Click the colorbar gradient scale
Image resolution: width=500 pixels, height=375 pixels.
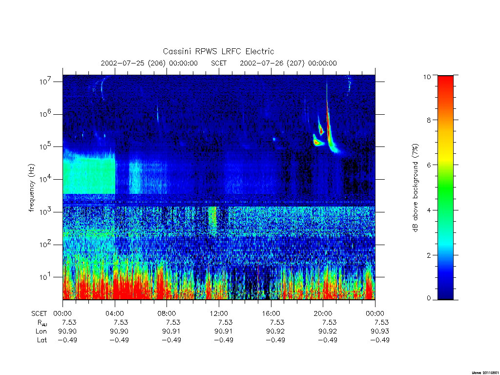point(445,187)
